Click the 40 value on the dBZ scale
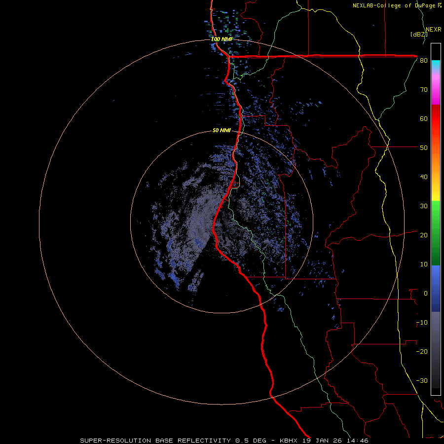The height and width of the screenshot is (444, 444). (x=424, y=177)
